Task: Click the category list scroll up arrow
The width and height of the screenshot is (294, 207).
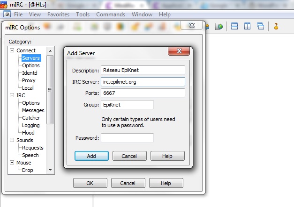Action: coord(50,51)
